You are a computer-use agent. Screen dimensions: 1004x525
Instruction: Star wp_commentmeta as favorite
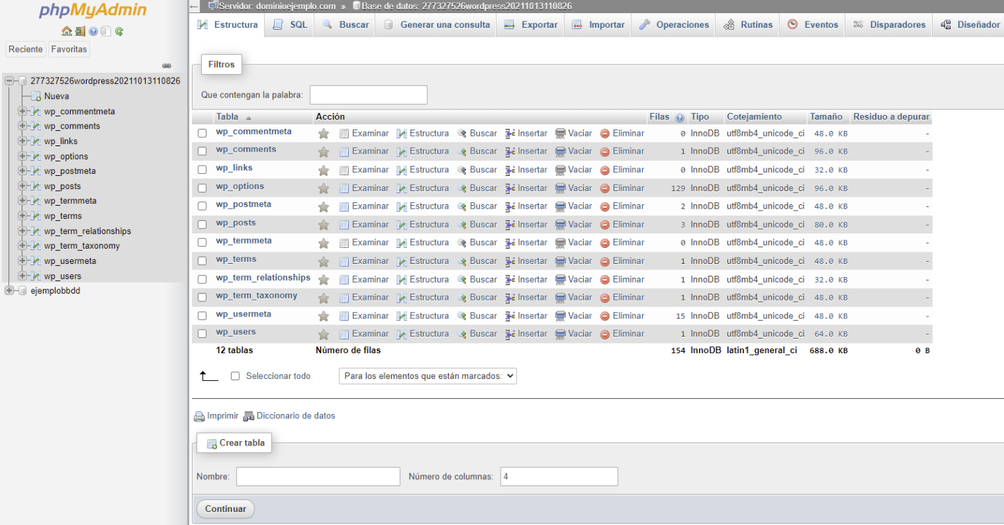(323, 134)
